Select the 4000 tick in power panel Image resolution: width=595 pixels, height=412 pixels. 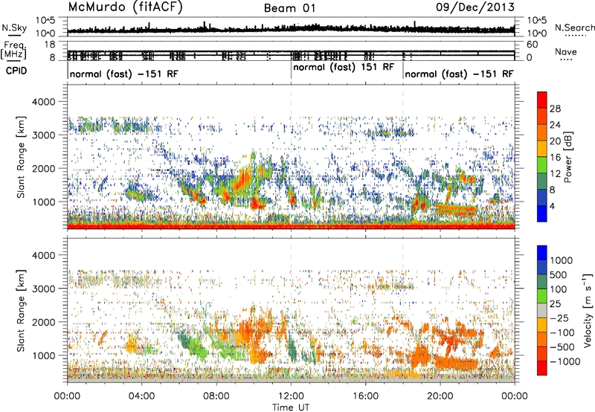(x=43, y=102)
